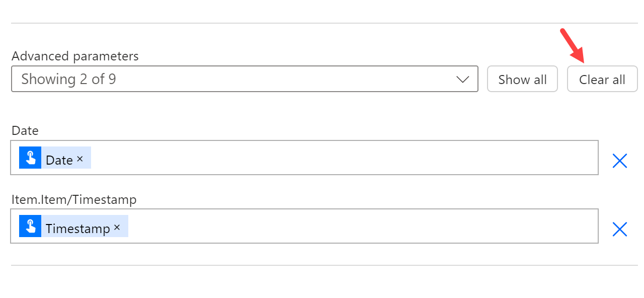Delete the Date parameter with blue X

pyautogui.click(x=619, y=161)
